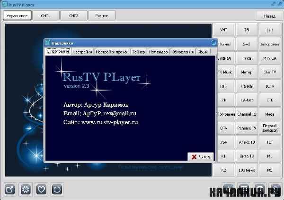Screen dimensions: 284x200
Task: Click the email ApTyP_rex@mail.ru text
Action: (x=109, y=114)
